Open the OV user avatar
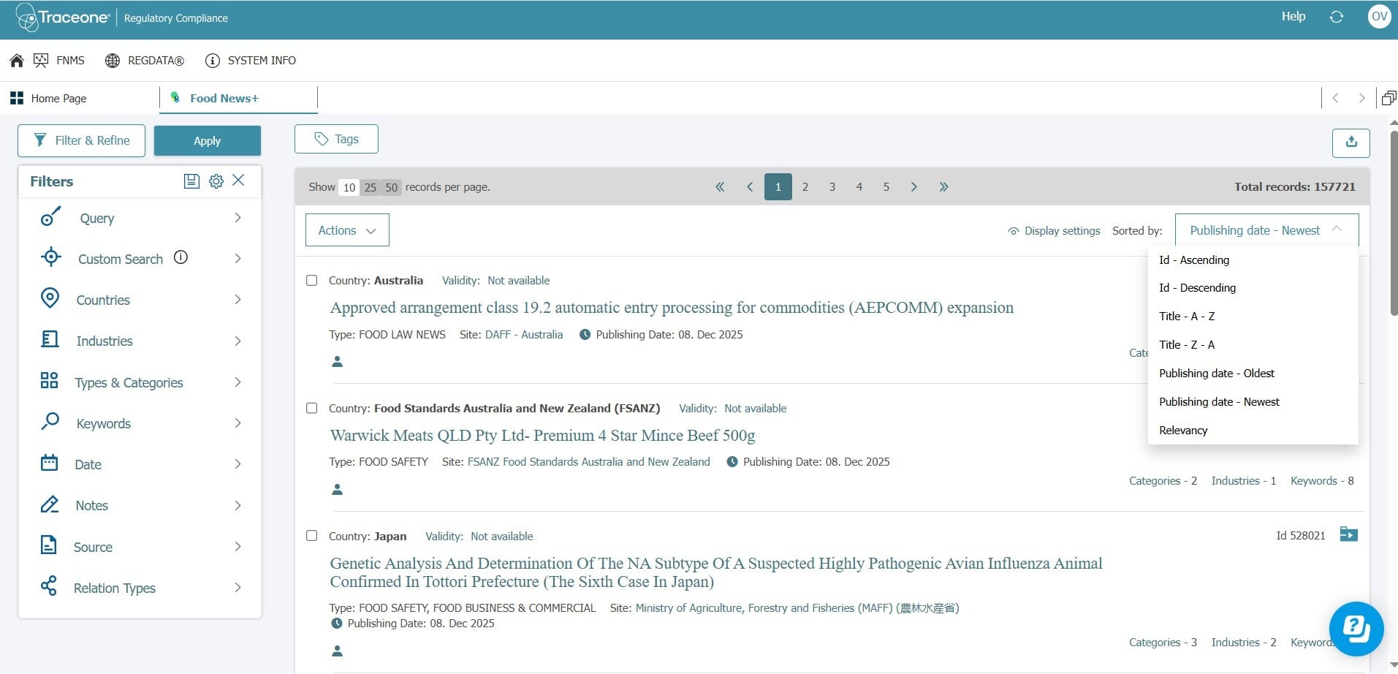 1379,17
